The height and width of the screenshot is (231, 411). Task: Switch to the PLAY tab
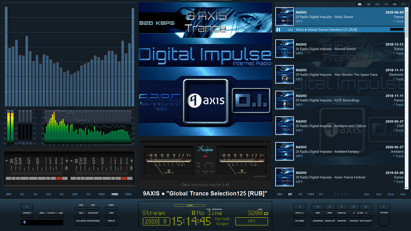[x=48, y=194]
